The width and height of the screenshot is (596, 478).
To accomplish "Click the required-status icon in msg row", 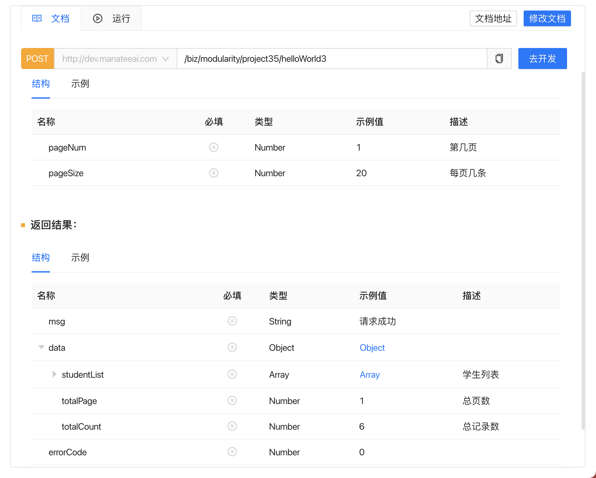I will pyautogui.click(x=232, y=321).
